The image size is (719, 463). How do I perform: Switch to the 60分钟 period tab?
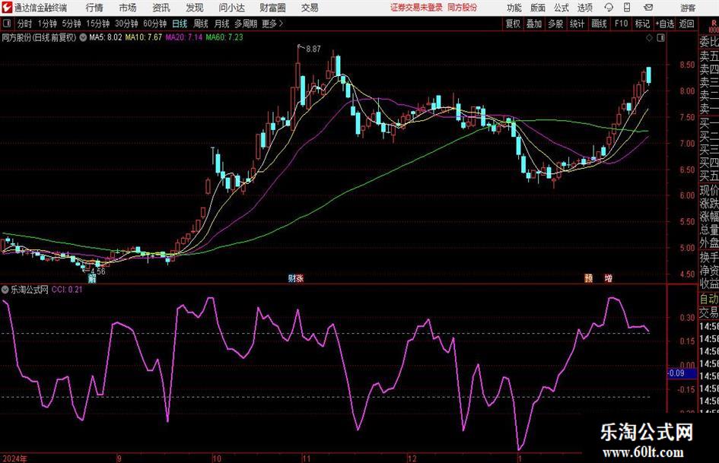click(154, 24)
